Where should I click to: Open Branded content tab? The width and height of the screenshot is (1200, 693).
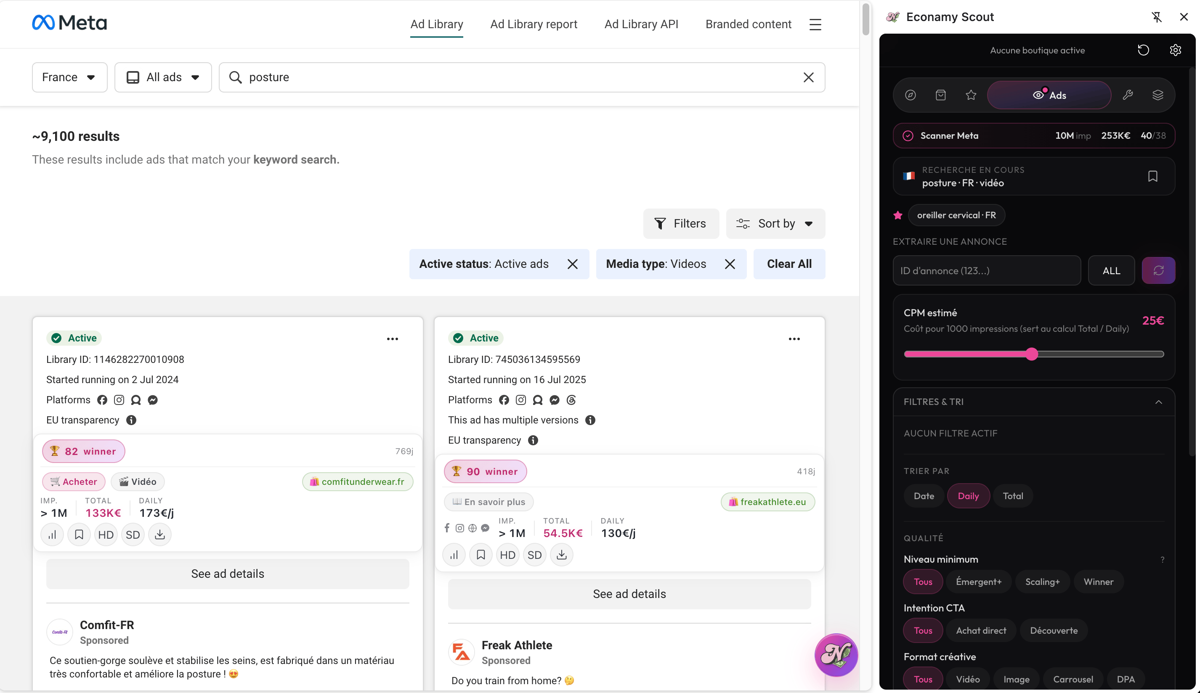pyautogui.click(x=748, y=24)
